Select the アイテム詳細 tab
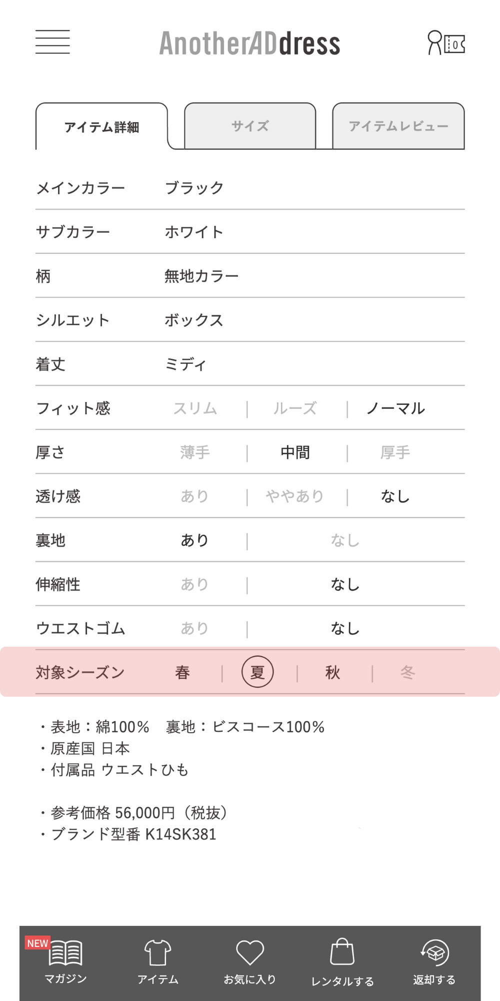This screenshot has height=1001, width=500. (x=101, y=127)
